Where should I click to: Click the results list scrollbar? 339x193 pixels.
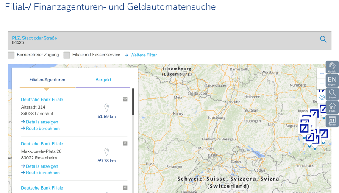click(x=133, y=102)
